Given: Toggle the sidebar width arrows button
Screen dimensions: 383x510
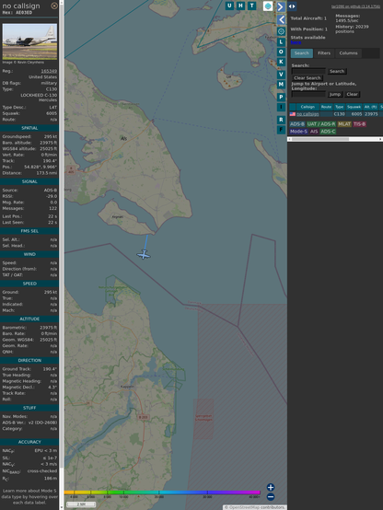Looking at the screenshot, I should (292, 6).
